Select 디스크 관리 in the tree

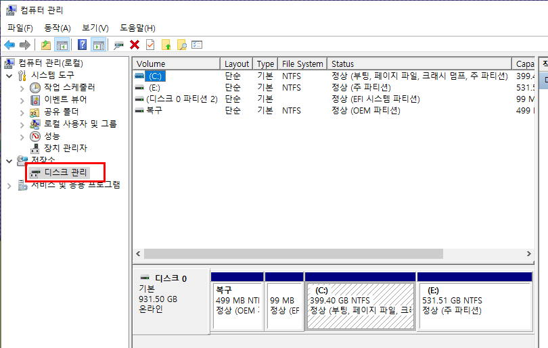click(66, 172)
